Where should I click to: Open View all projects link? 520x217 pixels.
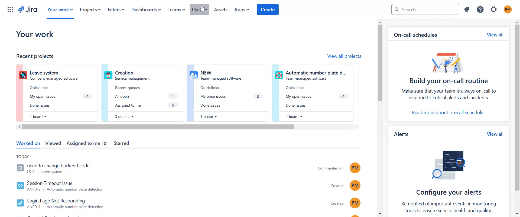click(344, 56)
